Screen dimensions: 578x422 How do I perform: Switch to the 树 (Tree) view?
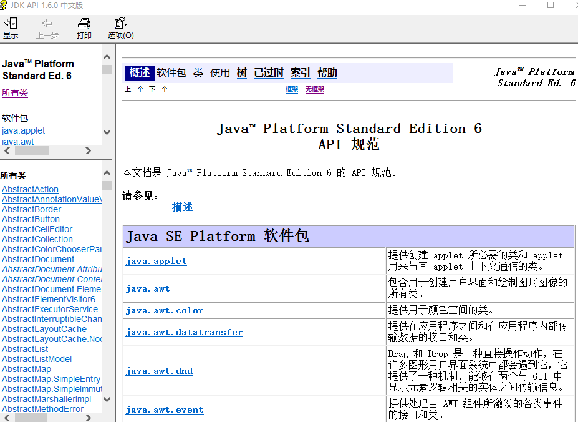[241, 72]
